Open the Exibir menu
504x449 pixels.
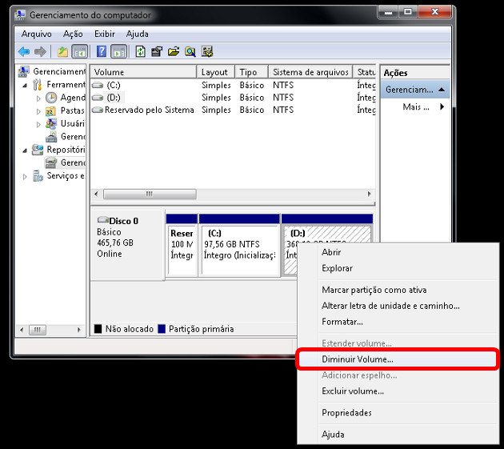coord(105,34)
